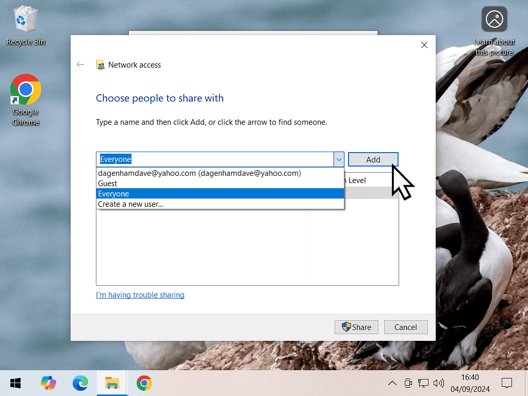Choose Create a new user option
Image resolution: width=528 pixels, height=396 pixels.
pos(130,204)
